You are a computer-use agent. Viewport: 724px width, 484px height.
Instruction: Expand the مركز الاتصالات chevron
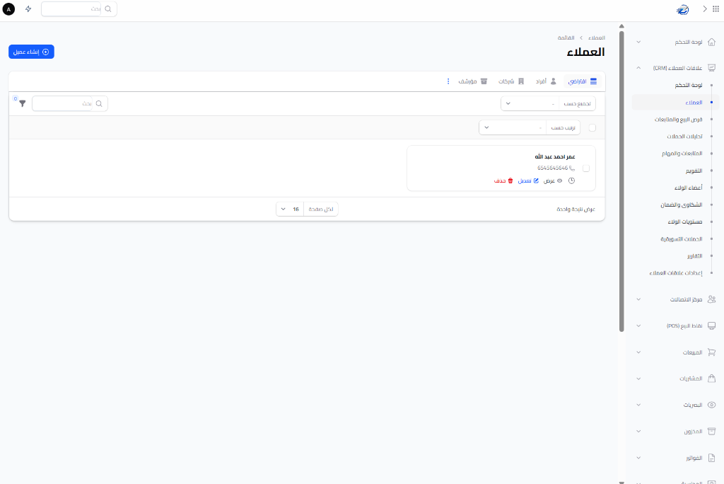point(638,299)
